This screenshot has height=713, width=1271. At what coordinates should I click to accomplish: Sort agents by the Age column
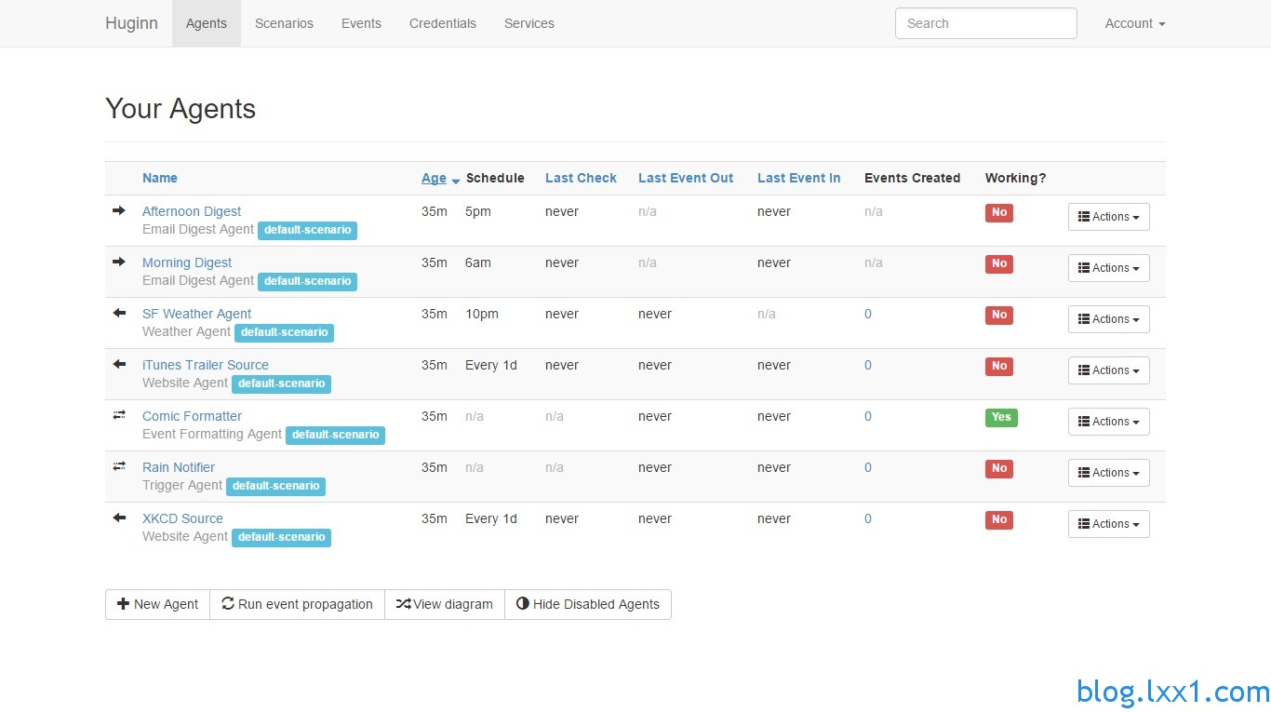(x=434, y=178)
